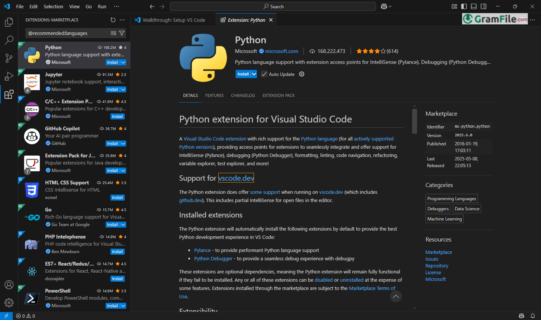Open the Repository resource link
This screenshot has width=541, height=320.
coord(437,266)
